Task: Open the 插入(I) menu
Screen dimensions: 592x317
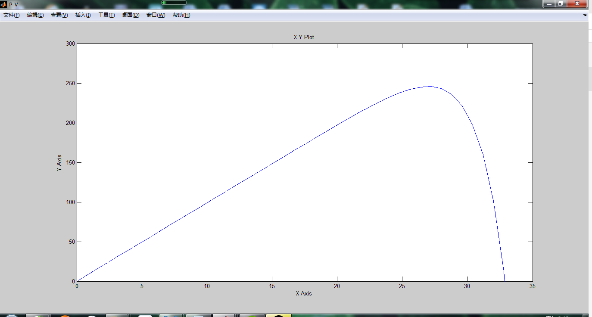Action: (x=82, y=15)
